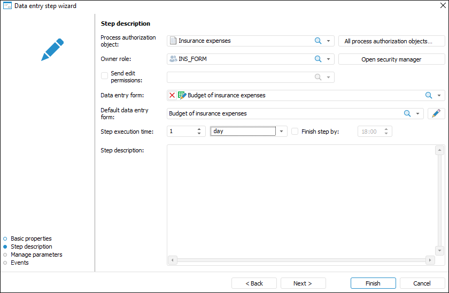Click the Budget of insurance expenses form icon
449x293 pixels.
182,95
